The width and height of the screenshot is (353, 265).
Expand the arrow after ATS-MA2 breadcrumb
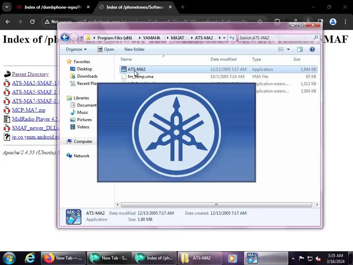220,38
